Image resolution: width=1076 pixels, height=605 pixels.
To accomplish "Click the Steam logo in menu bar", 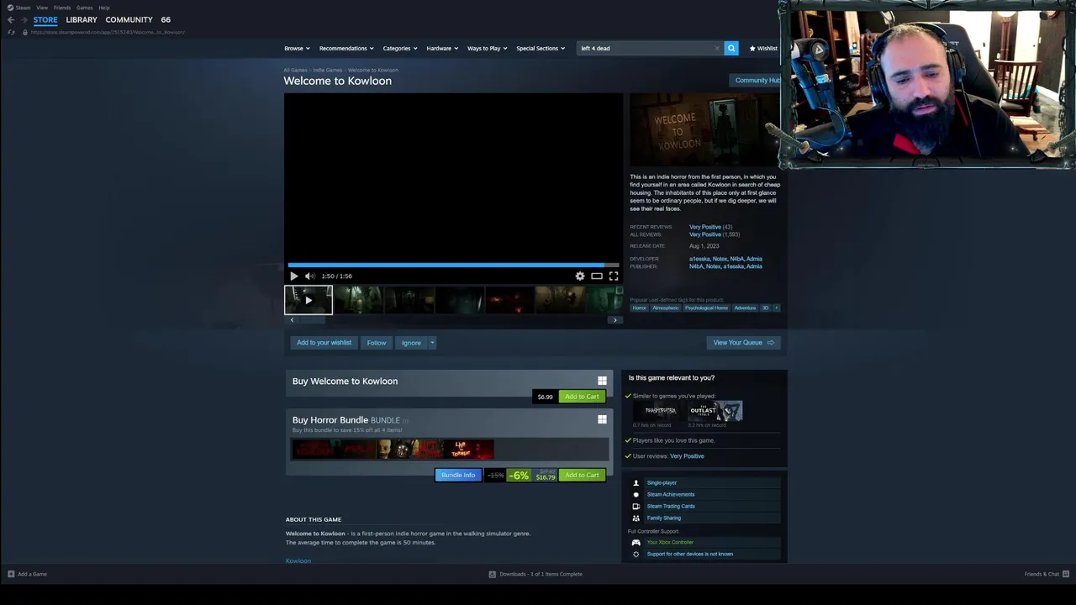I will [x=10, y=8].
